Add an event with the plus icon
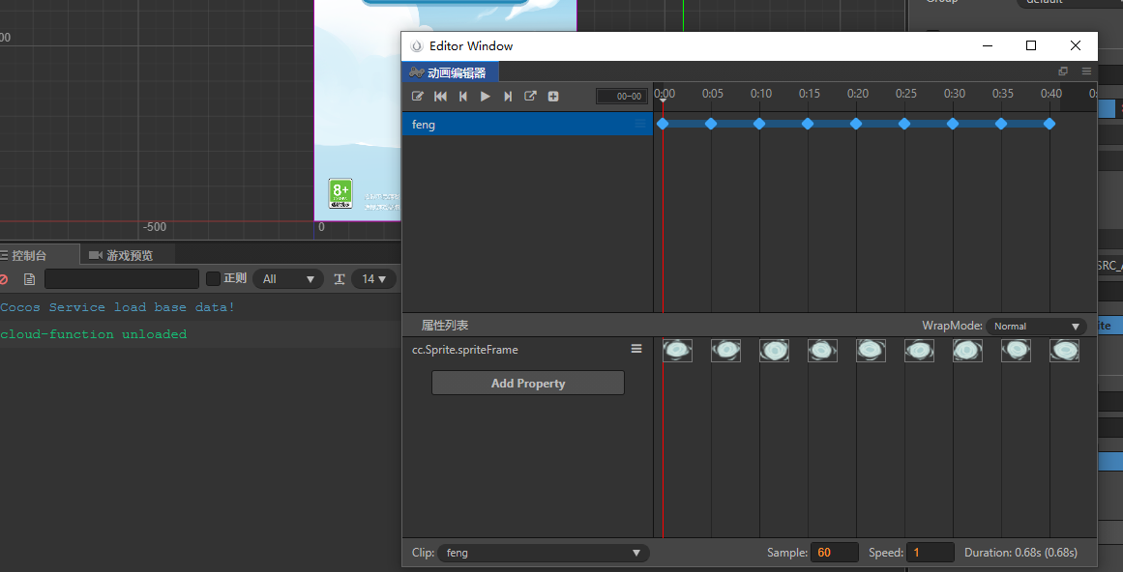 553,97
